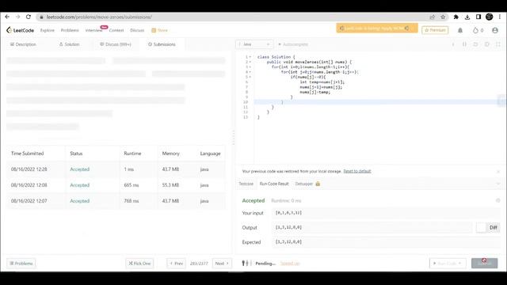Toggle the browser side panel
The height and width of the screenshot is (285, 507).
tap(478, 17)
